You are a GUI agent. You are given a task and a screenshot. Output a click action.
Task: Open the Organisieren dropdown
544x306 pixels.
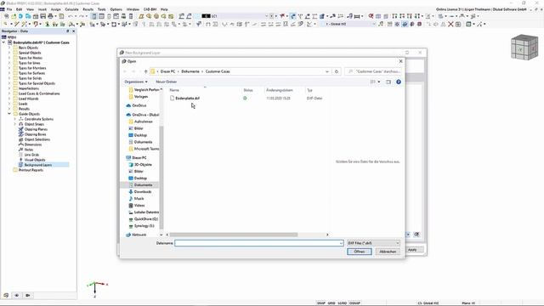click(136, 82)
